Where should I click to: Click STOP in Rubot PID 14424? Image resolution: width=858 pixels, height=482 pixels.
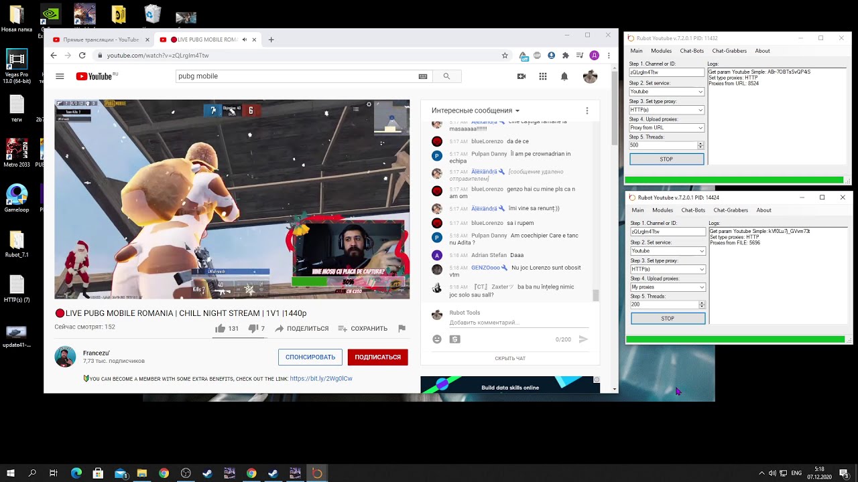[668, 319]
